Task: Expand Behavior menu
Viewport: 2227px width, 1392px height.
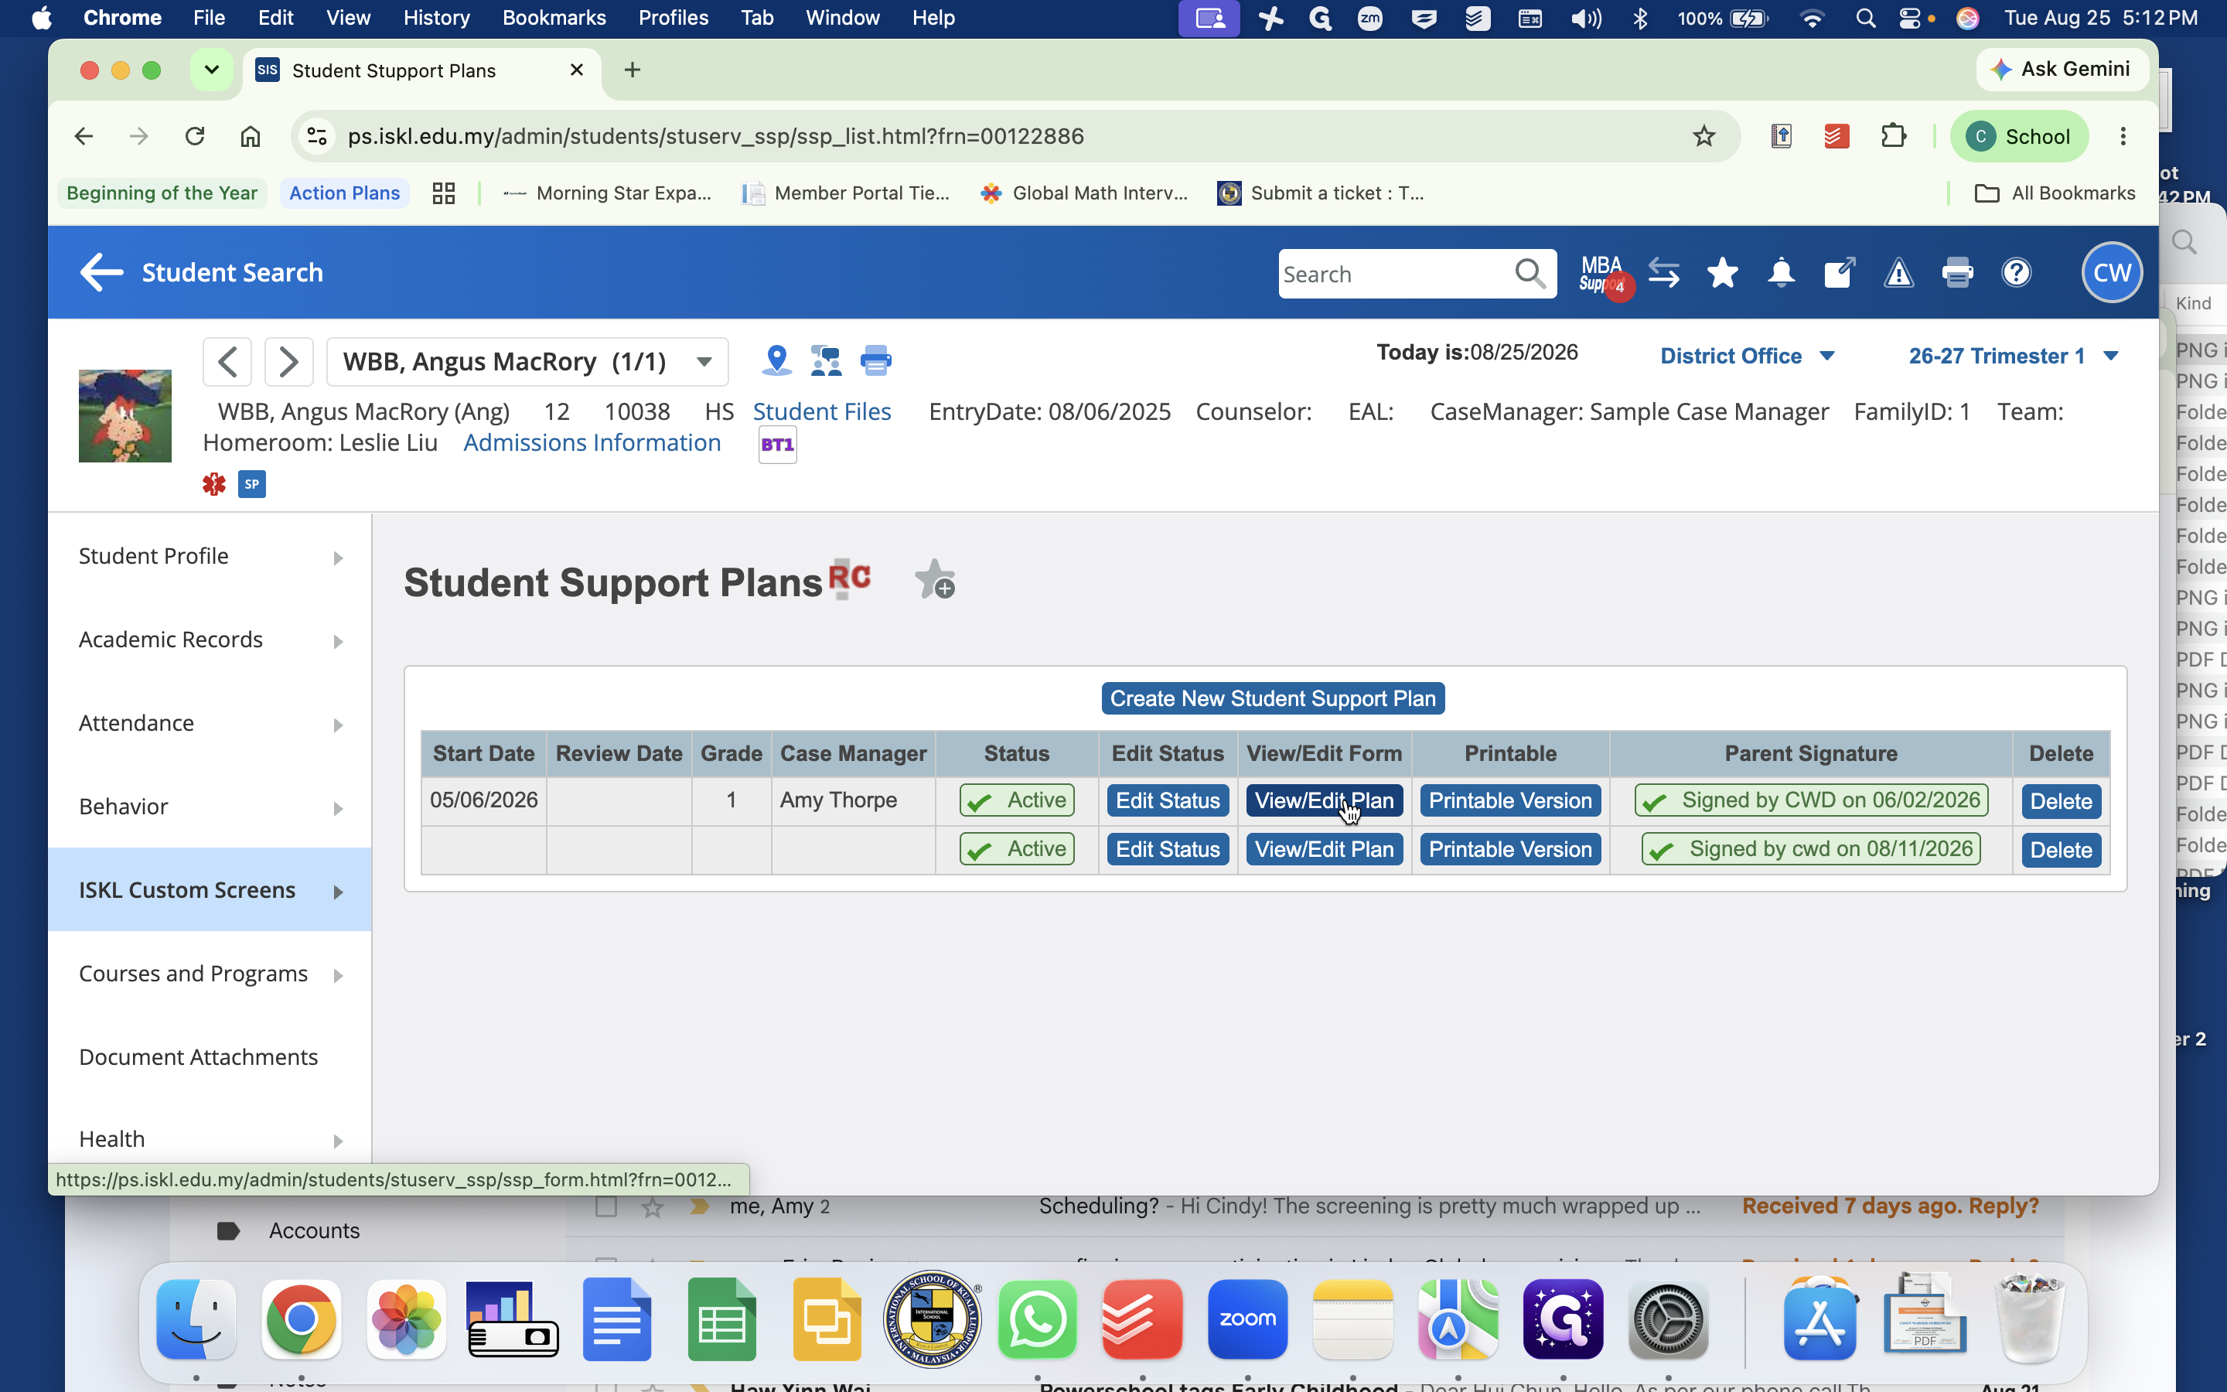Action: click(210, 807)
